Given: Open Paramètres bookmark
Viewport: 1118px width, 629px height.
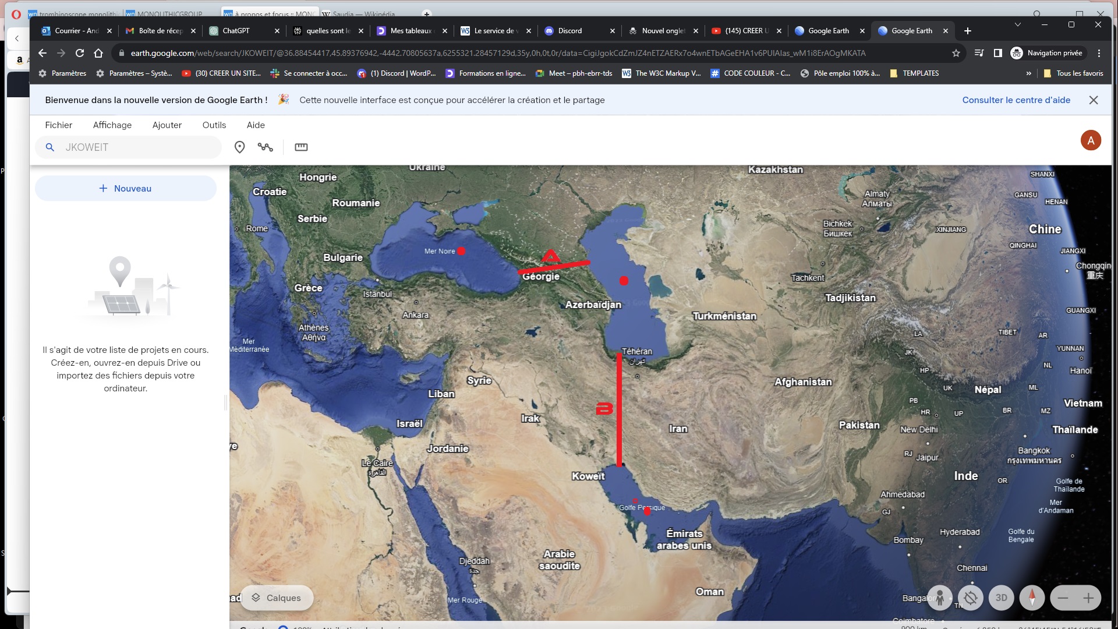Looking at the screenshot, I should point(62,73).
